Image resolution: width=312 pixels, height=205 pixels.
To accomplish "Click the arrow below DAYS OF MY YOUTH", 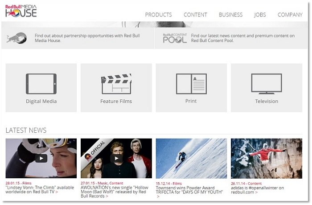I will [x=158, y=197].
